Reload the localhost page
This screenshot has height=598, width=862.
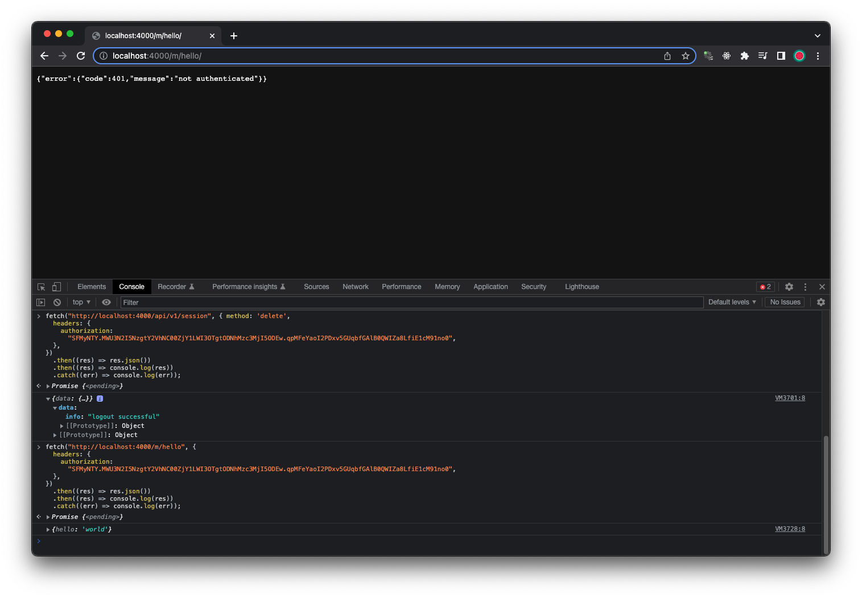tap(80, 56)
